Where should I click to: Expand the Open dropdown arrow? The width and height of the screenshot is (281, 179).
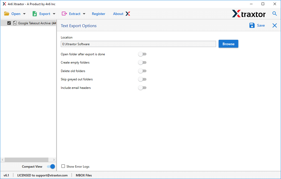(x=24, y=14)
